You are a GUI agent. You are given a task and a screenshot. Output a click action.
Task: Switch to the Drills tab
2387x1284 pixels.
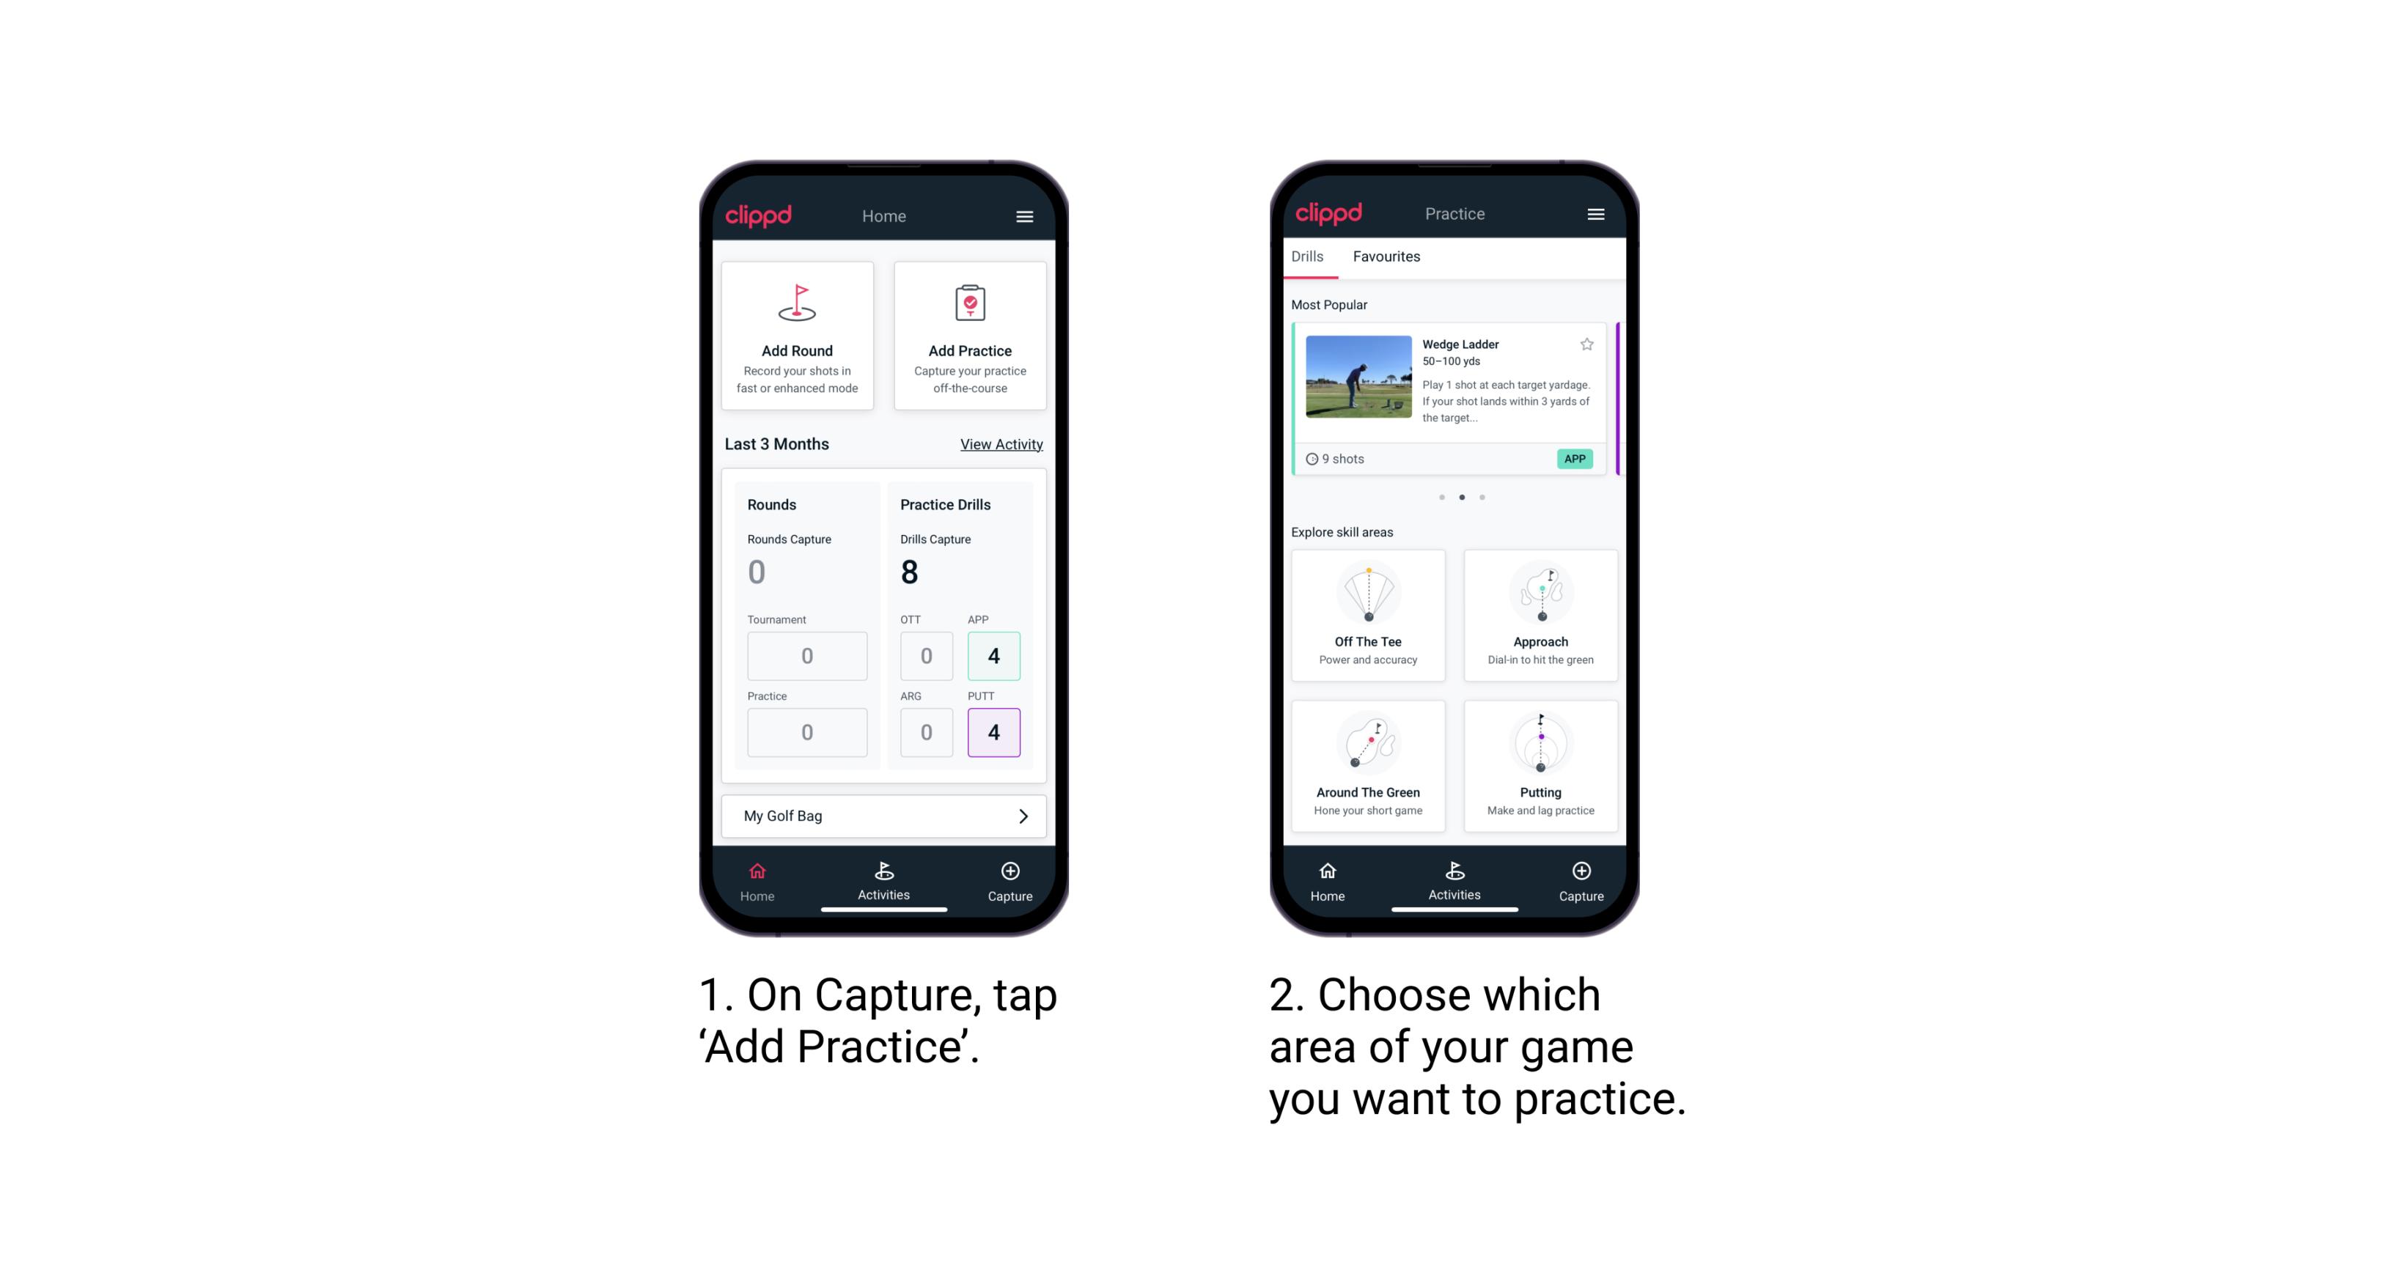[1313, 258]
